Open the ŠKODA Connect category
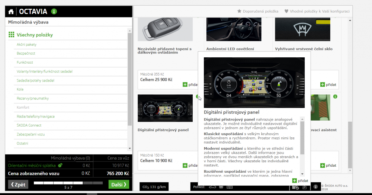The width and height of the screenshot is (372, 195). (x=29, y=125)
